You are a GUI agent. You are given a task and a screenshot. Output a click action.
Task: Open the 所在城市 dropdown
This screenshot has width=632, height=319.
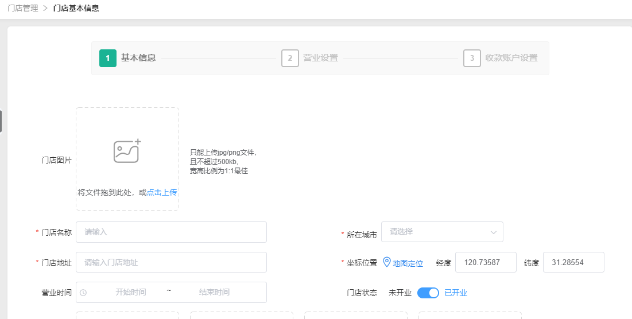[x=436, y=232]
